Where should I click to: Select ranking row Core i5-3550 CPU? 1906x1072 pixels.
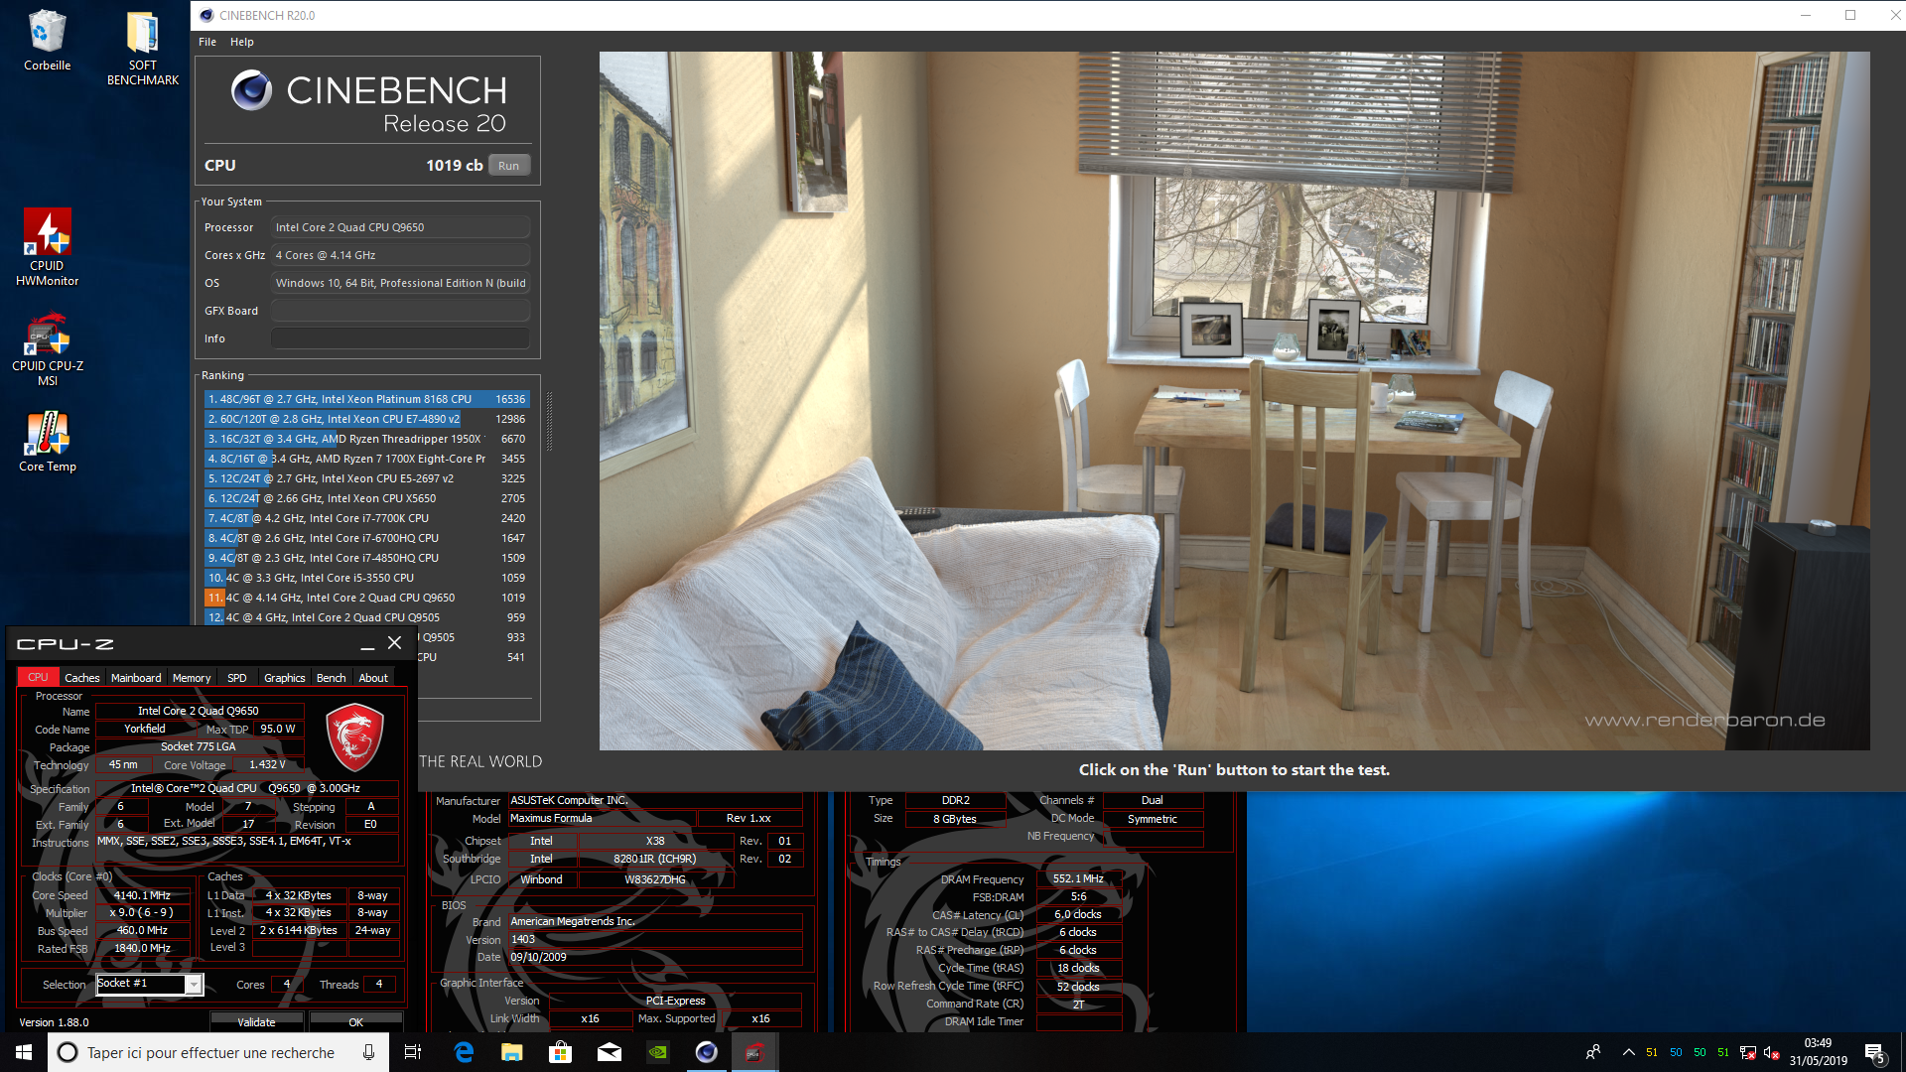pos(366,578)
